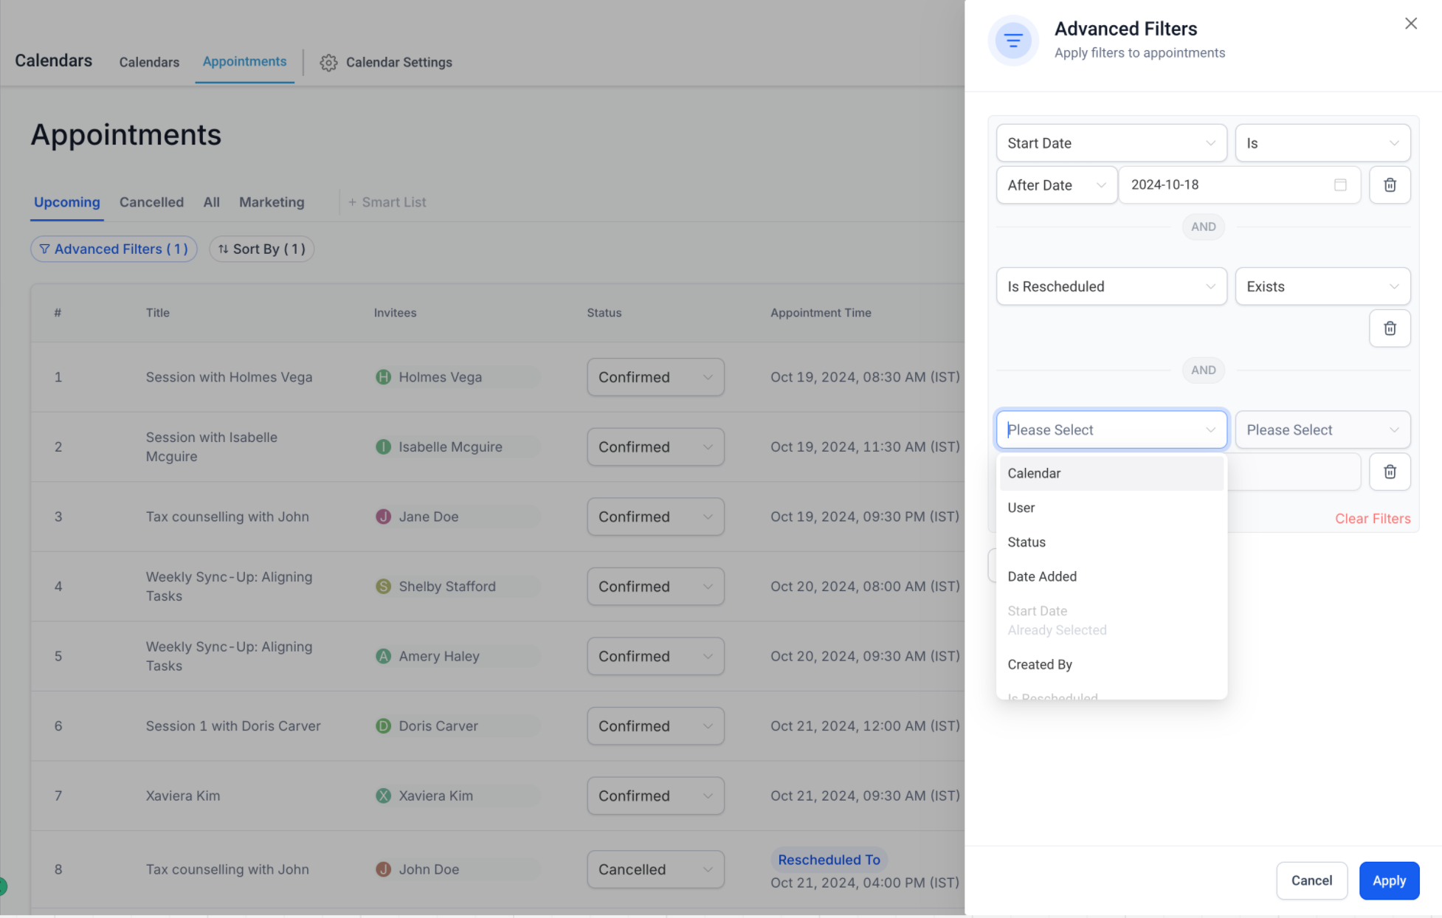Click the 2024-10-18 date input field

(x=1225, y=184)
